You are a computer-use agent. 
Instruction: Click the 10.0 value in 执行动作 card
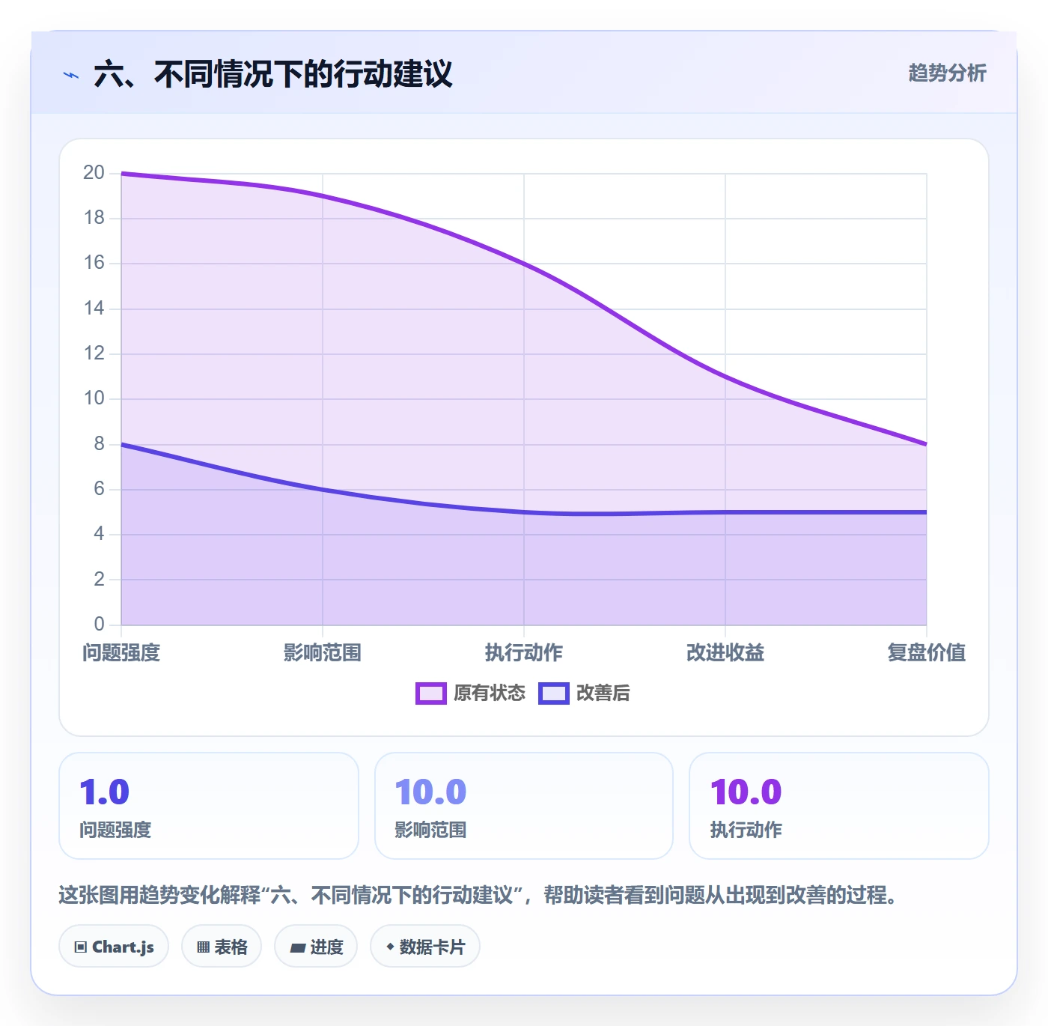[x=746, y=792]
